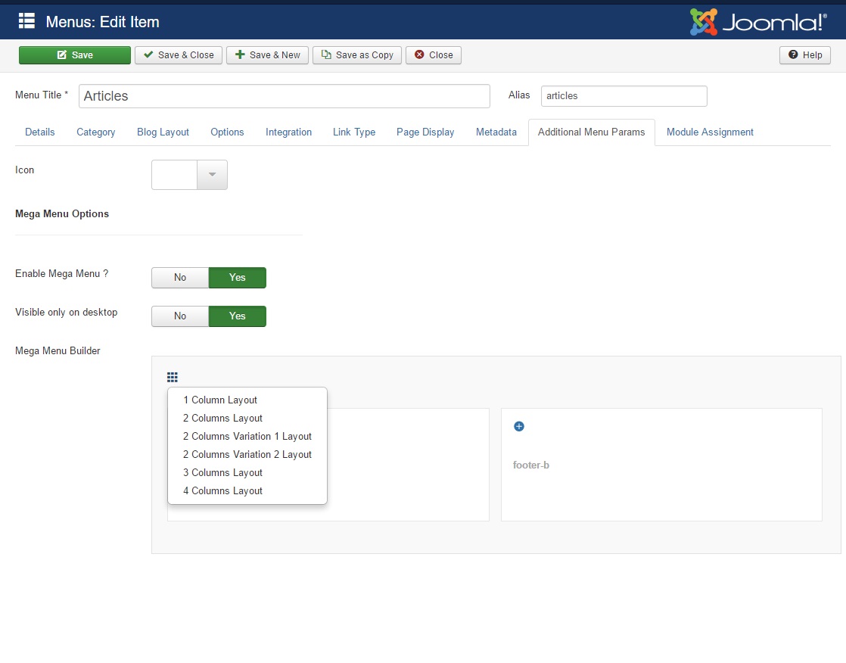Click Save as Copy
846x663 pixels.
coord(356,55)
